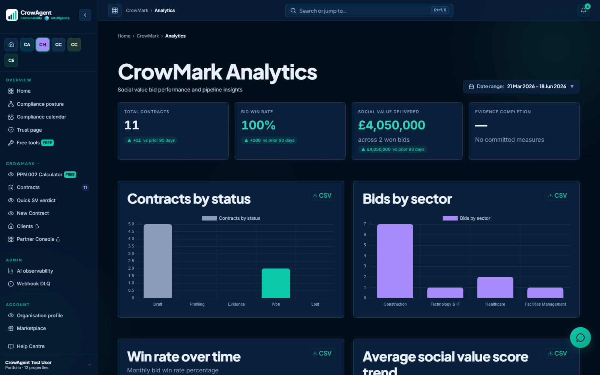
Task: Click the Ctrl K shortcut hint
Action: 440,10
